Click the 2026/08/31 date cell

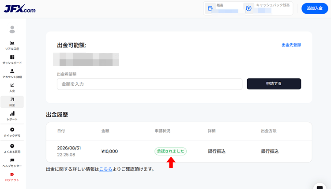69,148
